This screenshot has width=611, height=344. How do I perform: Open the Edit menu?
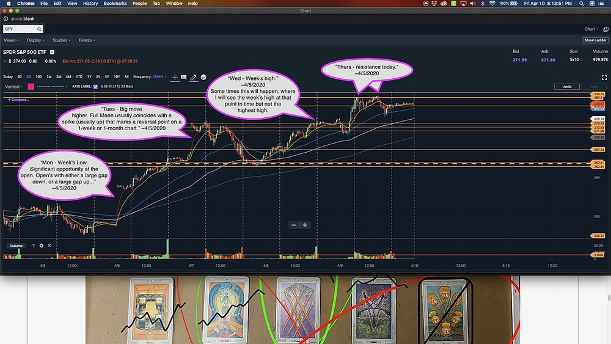57,3
